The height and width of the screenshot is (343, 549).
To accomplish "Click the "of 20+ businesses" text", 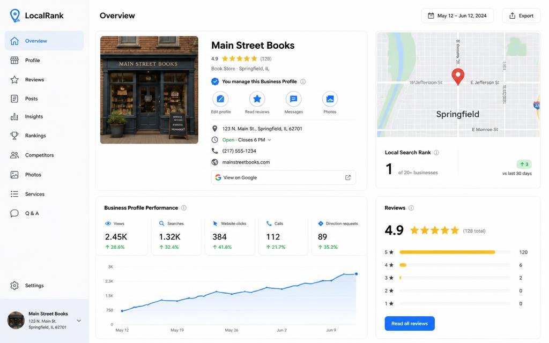I will coord(418,173).
